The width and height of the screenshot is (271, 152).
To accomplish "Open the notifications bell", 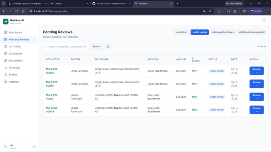I will pyautogui.click(x=264, y=20).
